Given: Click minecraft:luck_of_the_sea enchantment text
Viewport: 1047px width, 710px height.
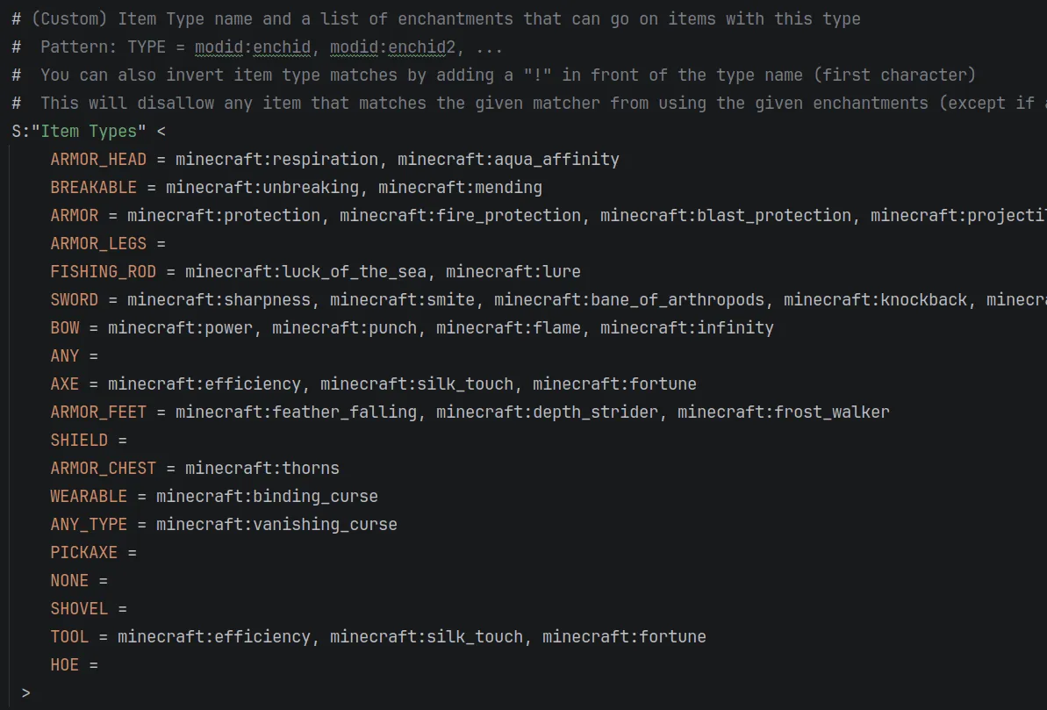Looking at the screenshot, I should tap(305, 272).
